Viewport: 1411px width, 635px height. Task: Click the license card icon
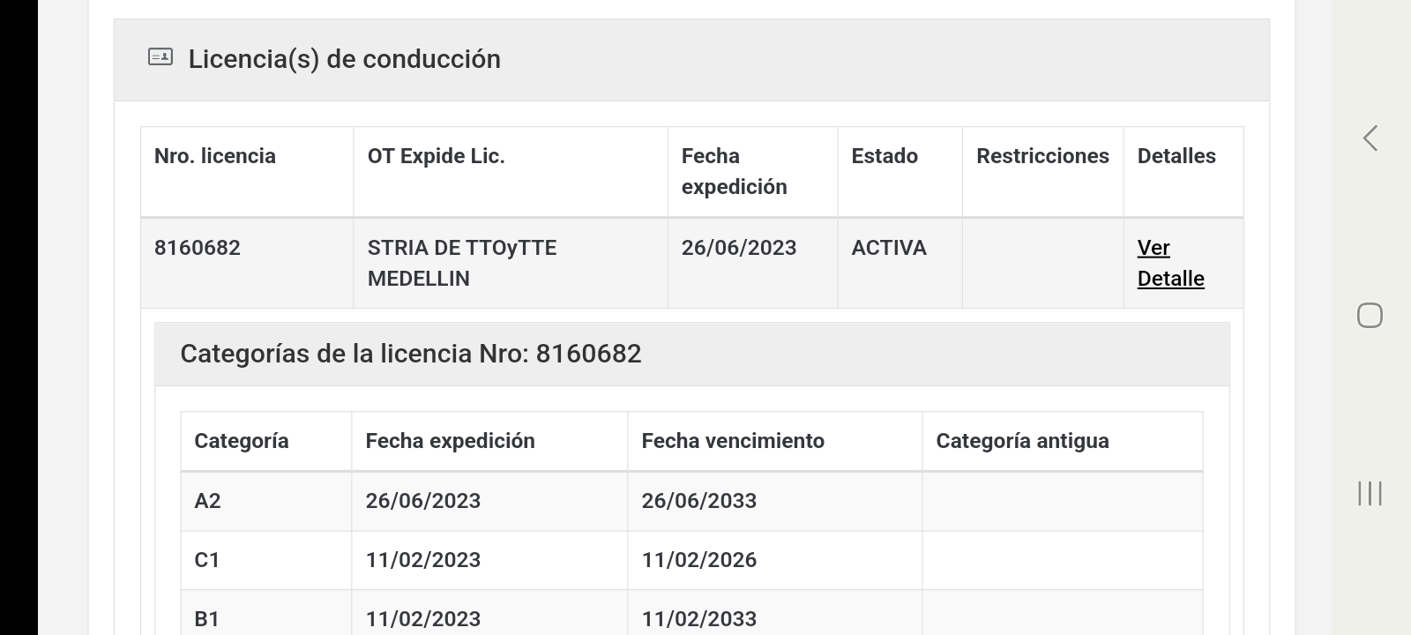pyautogui.click(x=161, y=58)
